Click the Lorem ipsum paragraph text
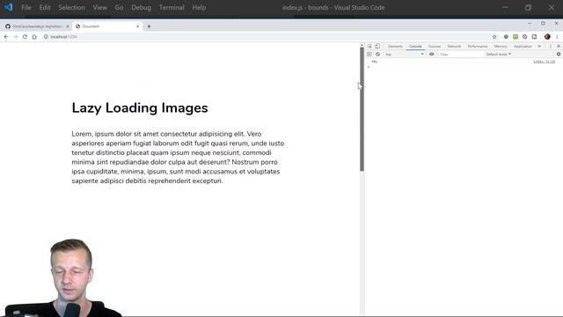 (178, 158)
